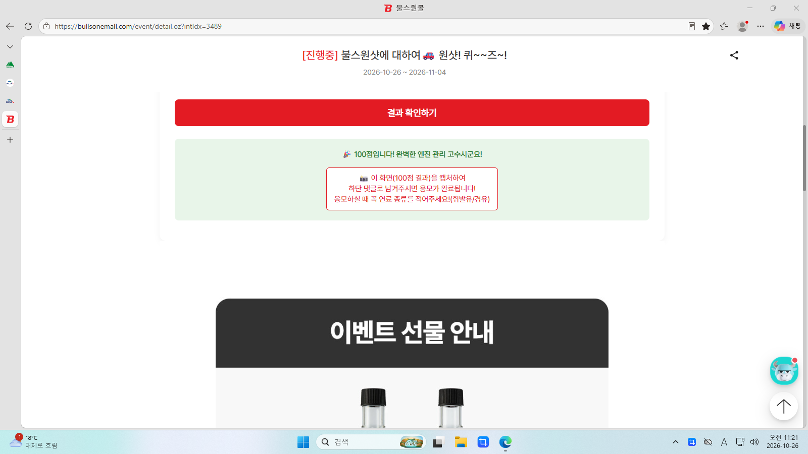Open the Windows Start menu
The height and width of the screenshot is (454, 808).
pyautogui.click(x=303, y=442)
